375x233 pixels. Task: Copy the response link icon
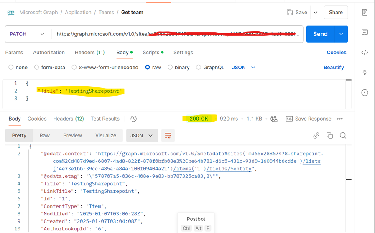click(x=316, y=135)
